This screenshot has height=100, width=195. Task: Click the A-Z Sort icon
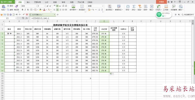pyautogui.click(x=146, y=6)
